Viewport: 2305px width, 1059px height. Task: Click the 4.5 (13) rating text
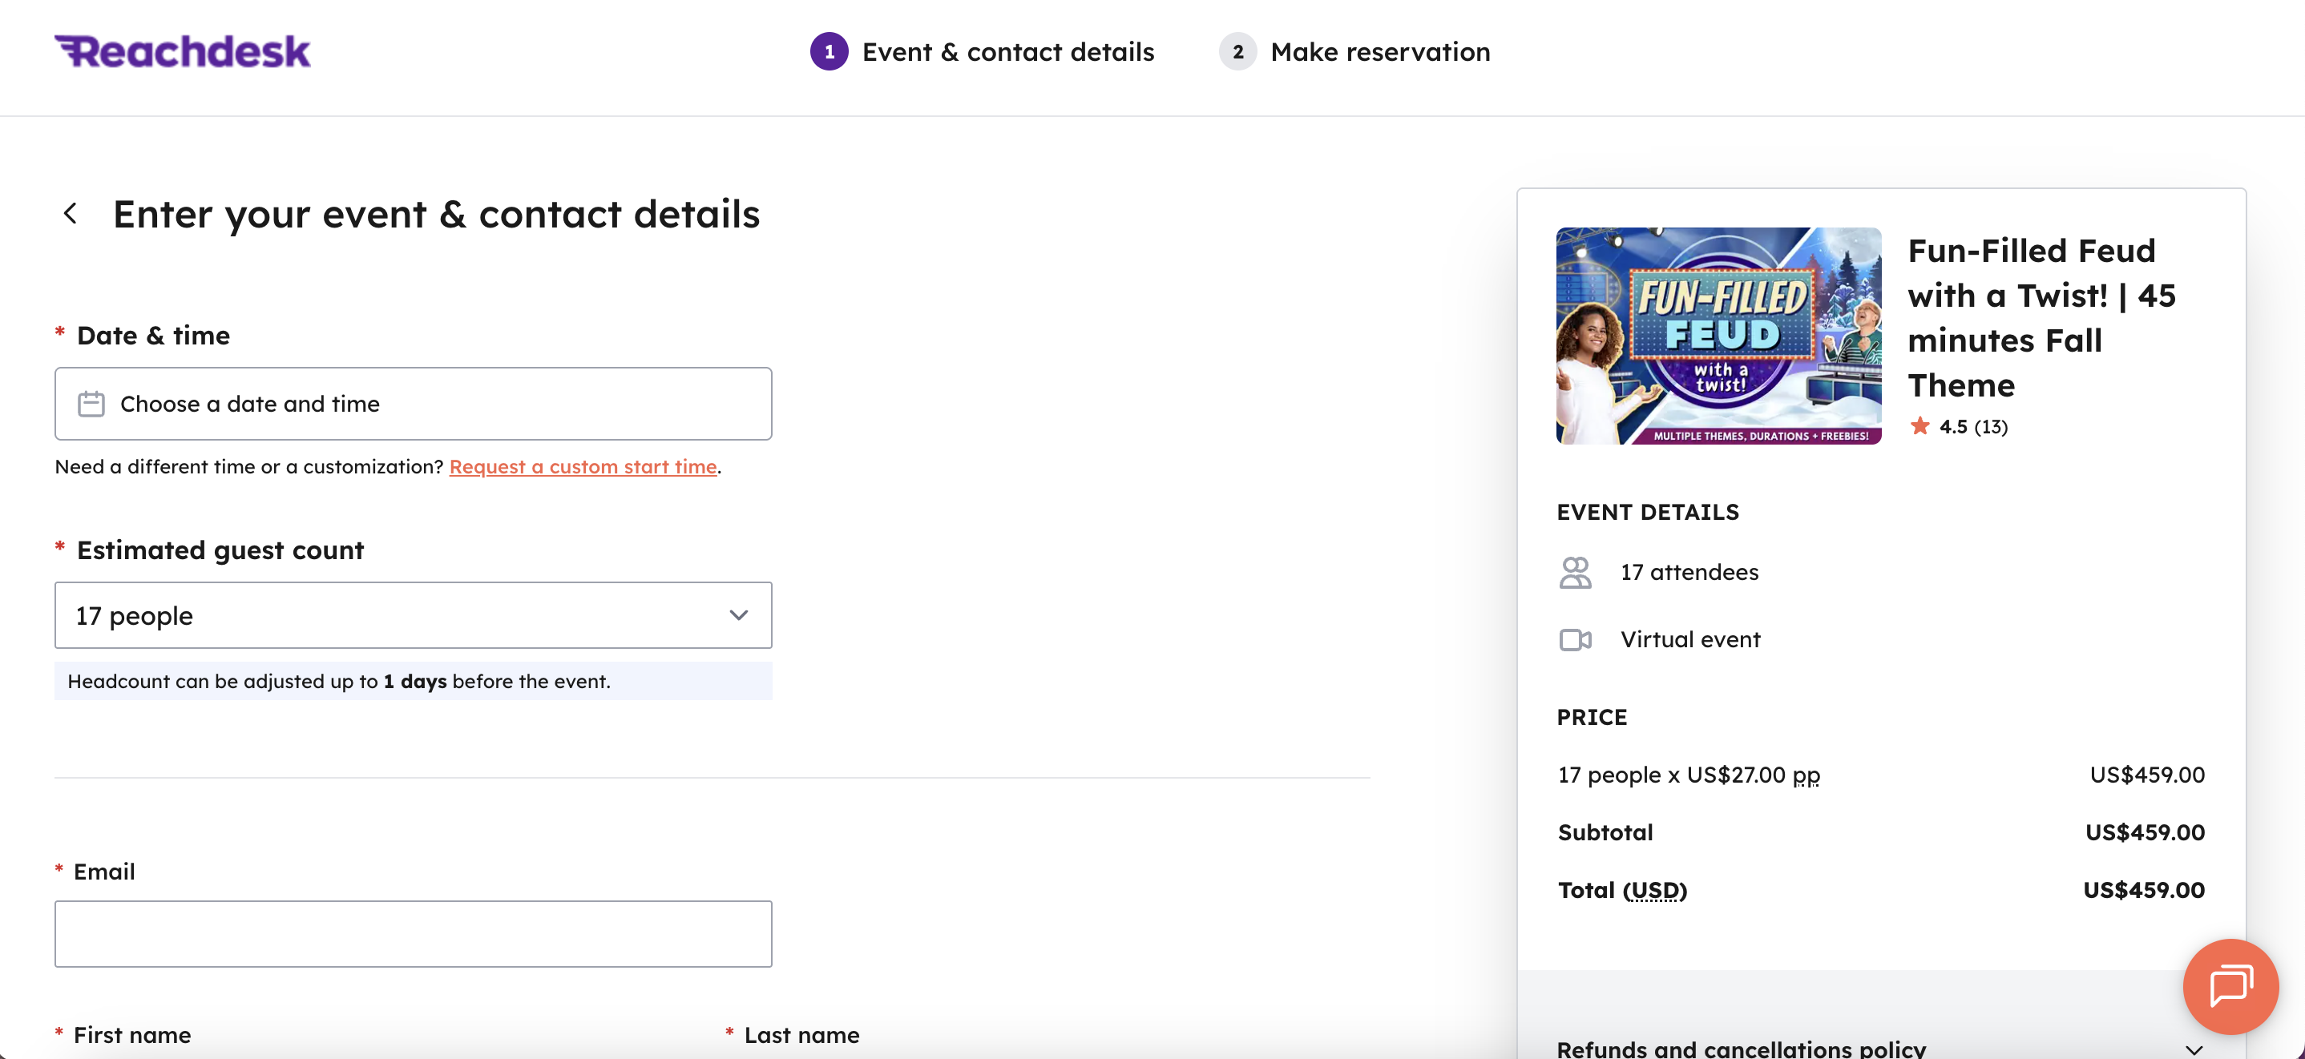(1973, 427)
